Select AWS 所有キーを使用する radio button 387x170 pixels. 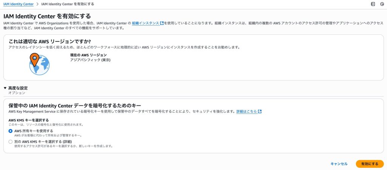11,131
